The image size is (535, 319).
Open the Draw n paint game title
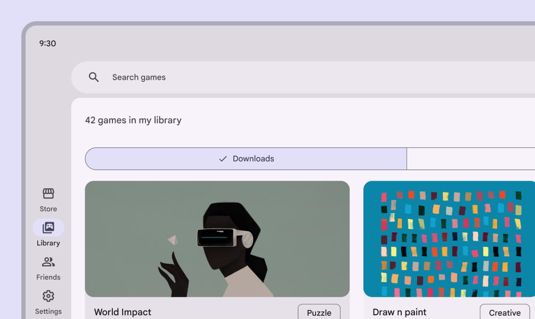(399, 312)
